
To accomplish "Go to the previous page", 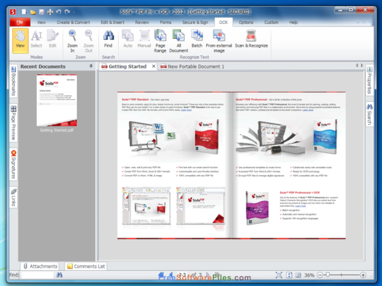I will click(x=171, y=275).
